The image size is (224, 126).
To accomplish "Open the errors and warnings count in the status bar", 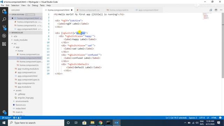I will point(17,118).
